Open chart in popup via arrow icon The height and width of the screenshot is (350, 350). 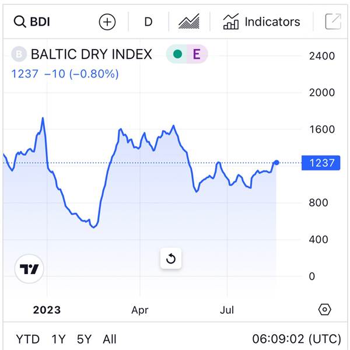click(x=333, y=22)
